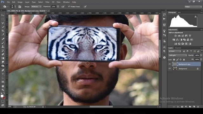Select the Burn/Dodge tool in toolbox
This screenshot has height=114, width=203.
pos(3,66)
